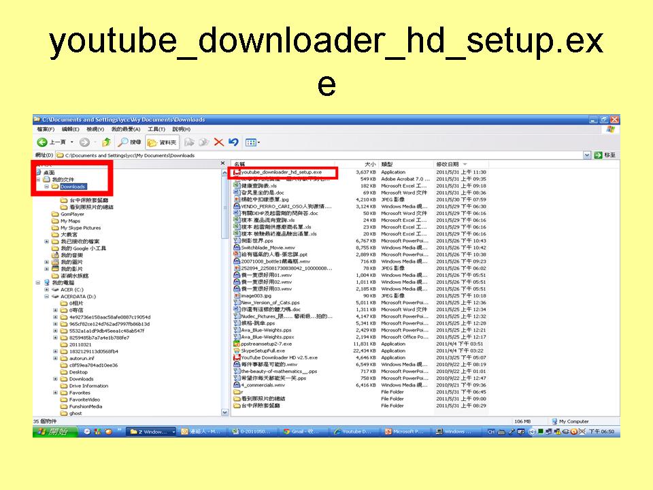Image resolution: width=653 pixels, height=490 pixels.
Task: Click the green 移至 Go button
Action: [x=605, y=155]
